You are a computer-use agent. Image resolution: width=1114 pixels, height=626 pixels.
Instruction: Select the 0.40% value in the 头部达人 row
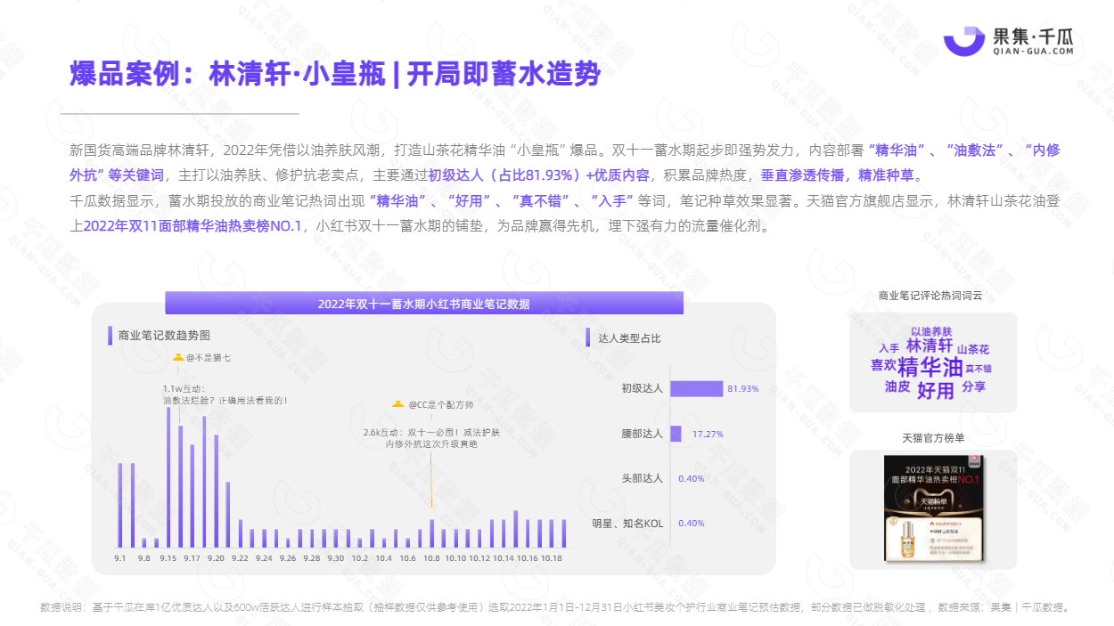click(692, 478)
